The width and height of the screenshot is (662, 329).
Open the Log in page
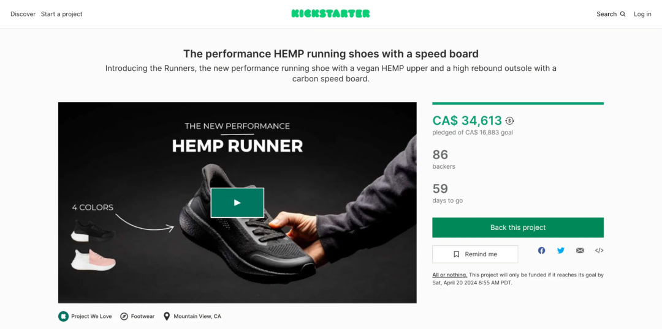(x=642, y=14)
